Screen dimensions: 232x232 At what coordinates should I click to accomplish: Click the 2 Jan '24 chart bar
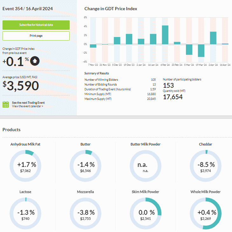(141, 41)
